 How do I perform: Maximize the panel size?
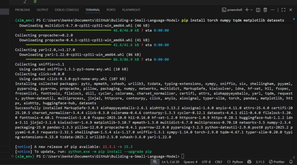coord(283,10)
